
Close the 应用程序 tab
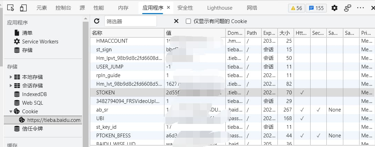pos(168,8)
